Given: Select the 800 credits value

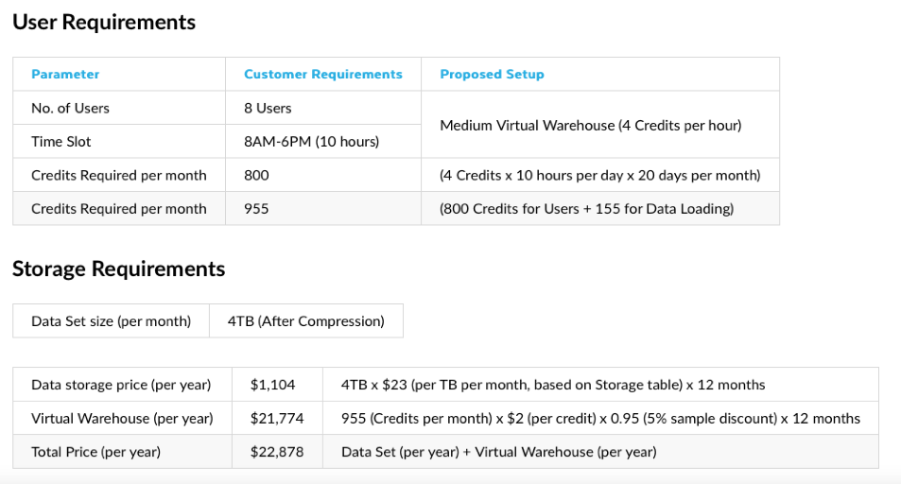Looking at the screenshot, I should tap(256, 175).
